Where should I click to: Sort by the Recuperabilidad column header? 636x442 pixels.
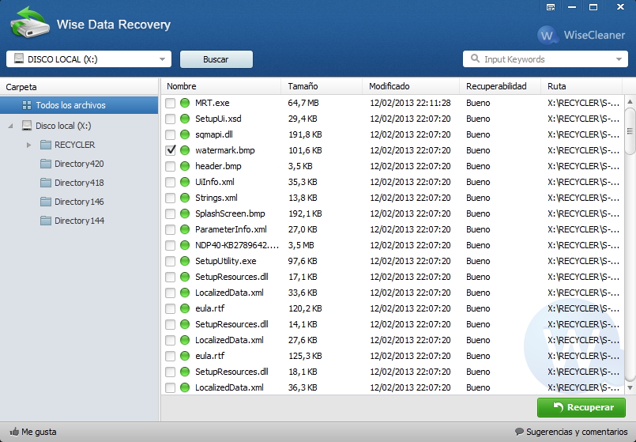(x=500, y=86)
